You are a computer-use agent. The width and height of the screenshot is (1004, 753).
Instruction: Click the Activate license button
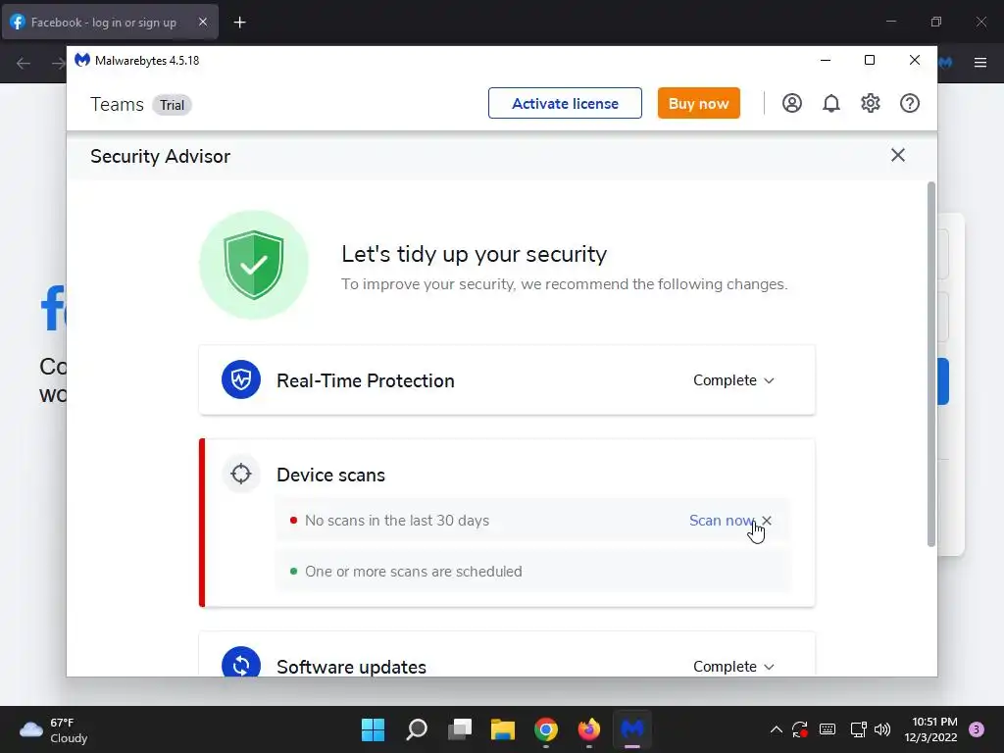(565, 103)
